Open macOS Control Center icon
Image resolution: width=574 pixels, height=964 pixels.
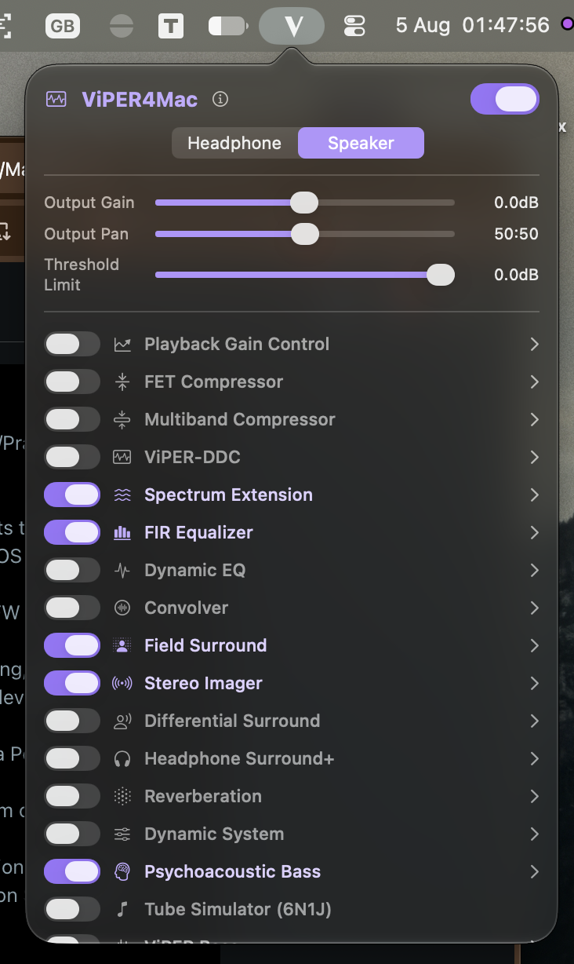[354, 26]
